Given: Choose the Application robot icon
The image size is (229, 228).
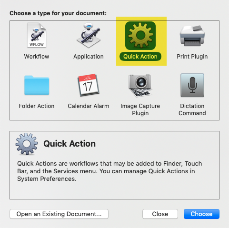Looking at the screenshot, I should pyautogui.click(x=89, y=35).
